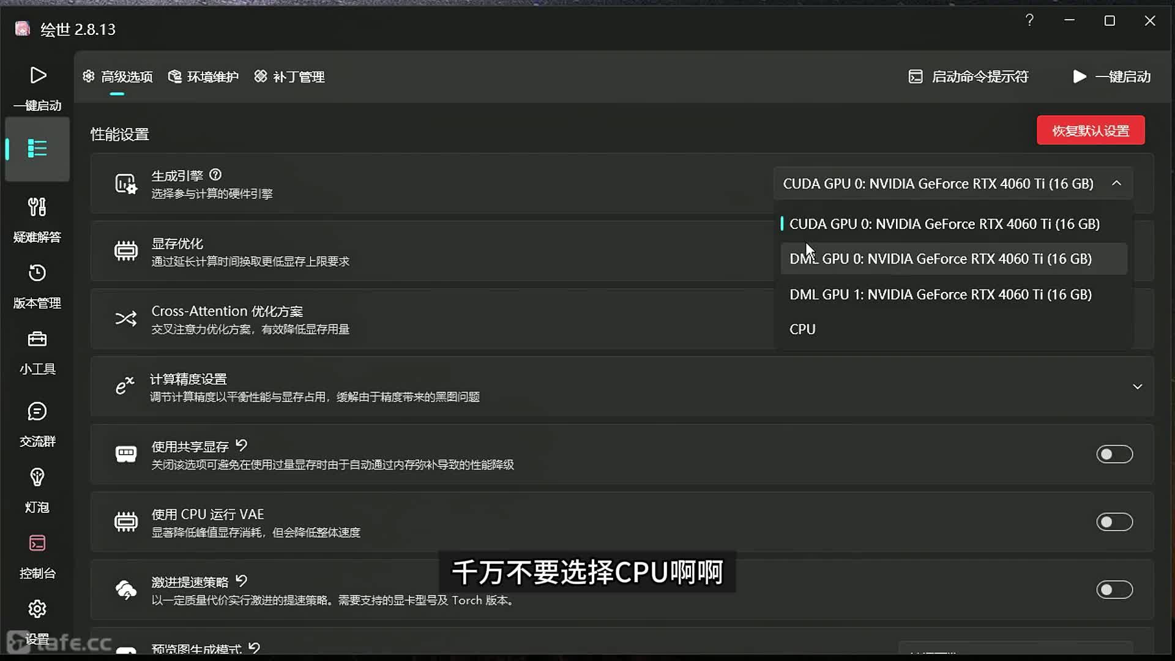This screenshot has width=1175, height=661.
Task: Click the 生成引擎 engine row icon
Action: coord(126,184)
